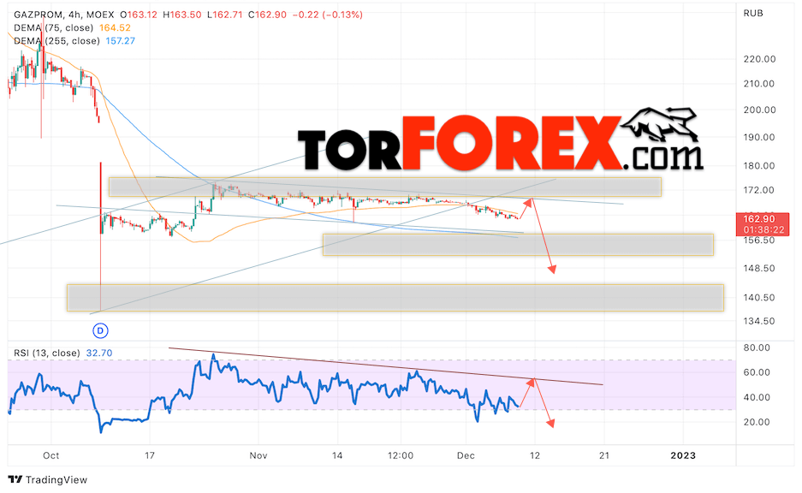The width and height of the screenshot is (802, 493).
Task: Click the 2023 date axis label
Action: point(683,455)
